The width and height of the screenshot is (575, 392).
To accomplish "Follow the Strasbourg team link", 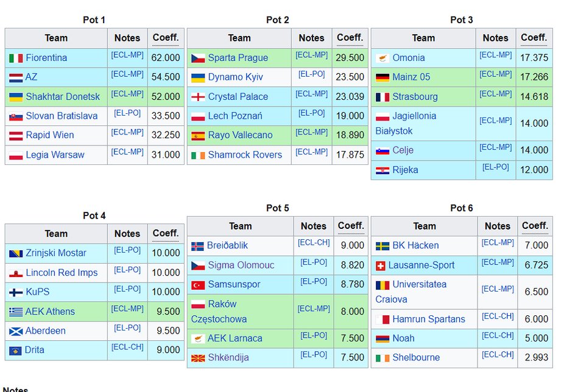I will click(x=415, y=97).
